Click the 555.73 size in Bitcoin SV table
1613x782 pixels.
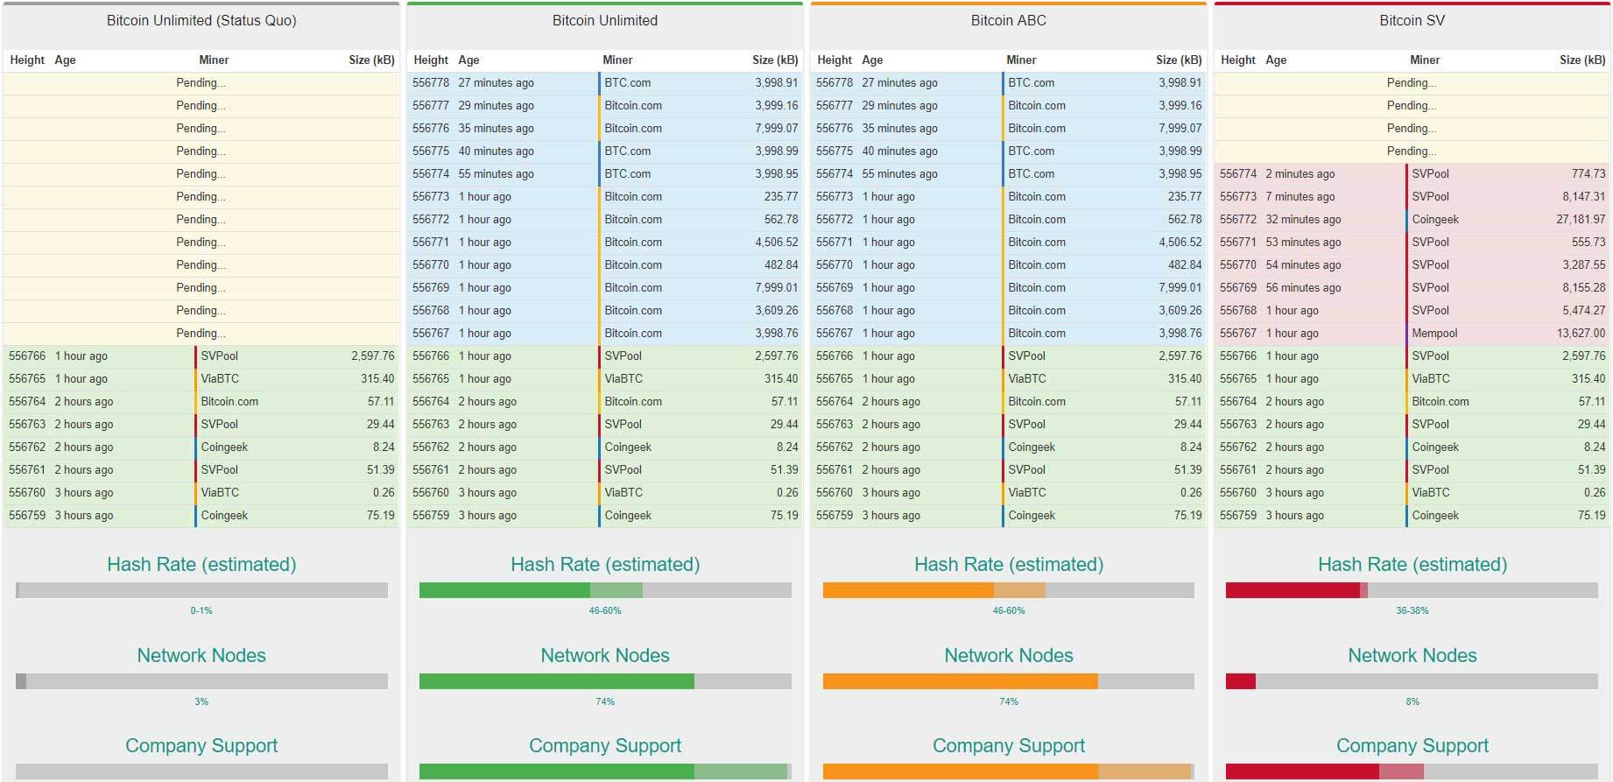click(1588, 242)
